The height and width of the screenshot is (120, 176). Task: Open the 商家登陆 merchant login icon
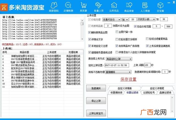point(54,7)
